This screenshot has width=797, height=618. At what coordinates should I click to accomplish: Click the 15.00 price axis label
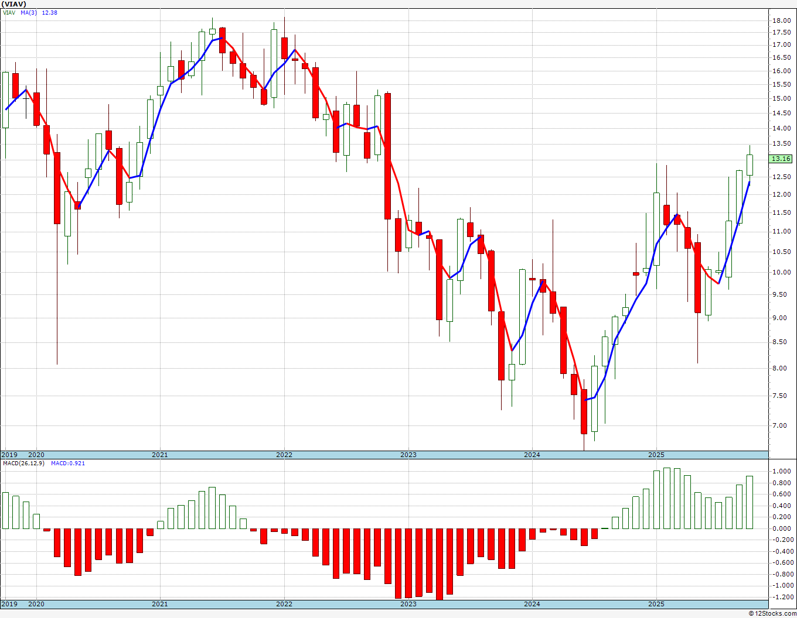coord(781,98)
